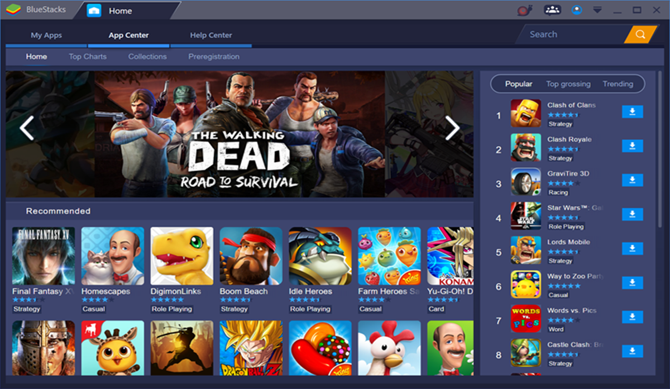Click the snail speed icon in the title bar
This screenshot has width=670, height=389.
coord(524,9)
